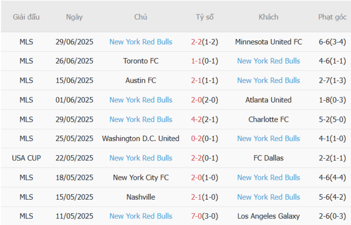Click the date 29/06/2025 in the first row

75,41
